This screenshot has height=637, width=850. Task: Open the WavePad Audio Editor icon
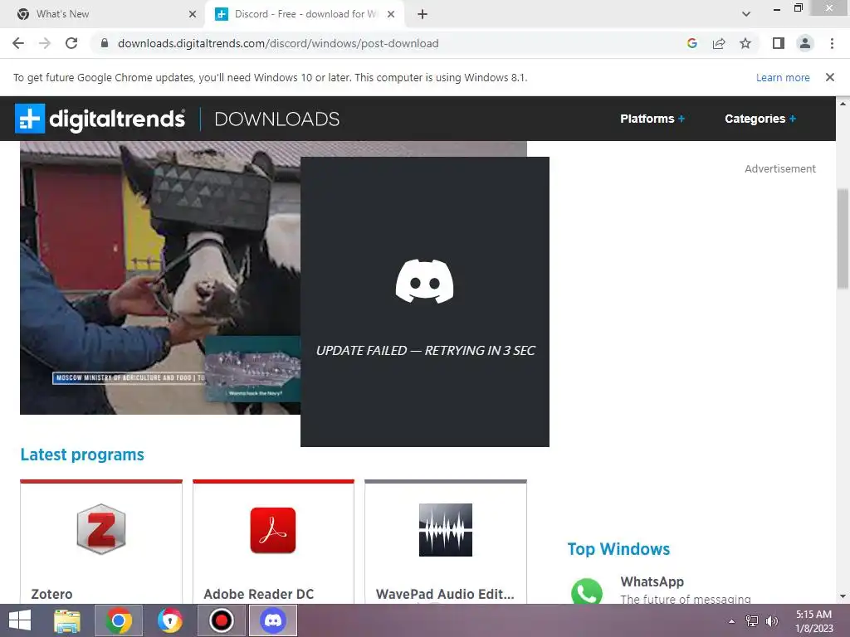pos(446,530)
